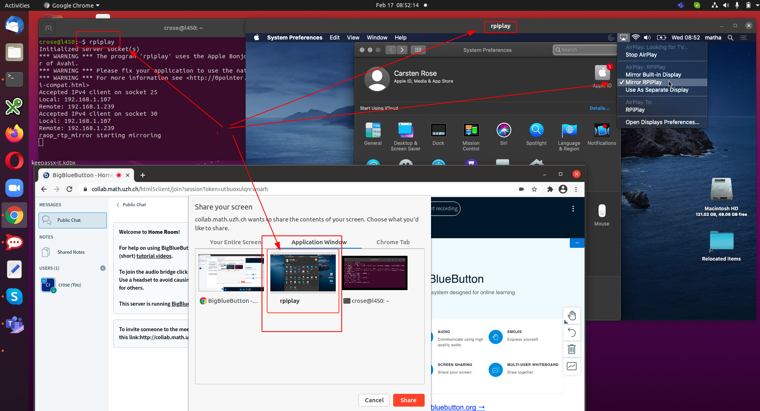Select the crose@l450 terminal thumbnail

375,273
